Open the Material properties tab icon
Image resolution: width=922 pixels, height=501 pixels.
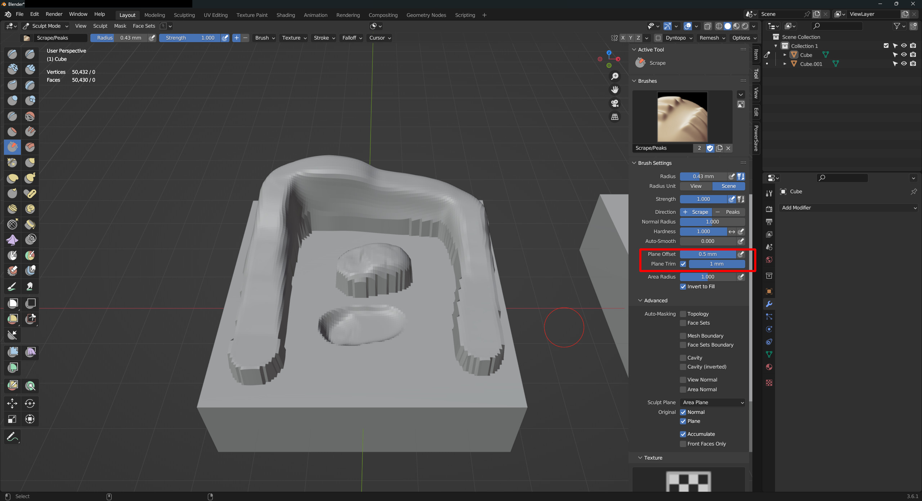tap(769, 367)
